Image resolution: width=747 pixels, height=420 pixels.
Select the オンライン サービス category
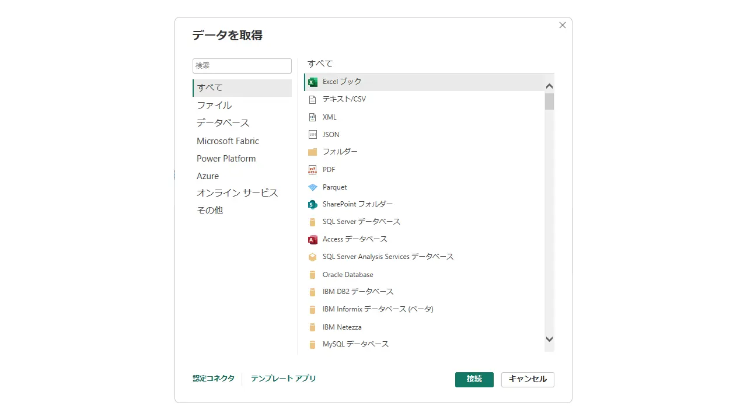(x=237, y=193)
